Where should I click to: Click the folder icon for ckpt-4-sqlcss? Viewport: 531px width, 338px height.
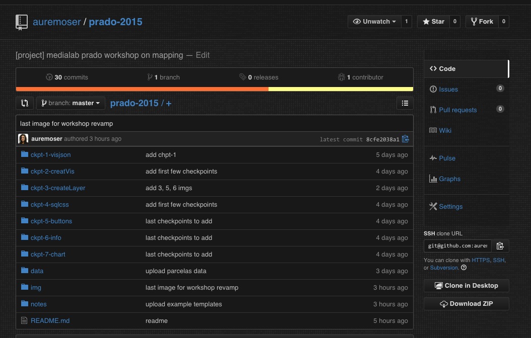tap(24, 204)
